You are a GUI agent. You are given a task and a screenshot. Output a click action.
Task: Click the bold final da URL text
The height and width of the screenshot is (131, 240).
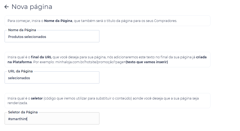tap(41, 57)
